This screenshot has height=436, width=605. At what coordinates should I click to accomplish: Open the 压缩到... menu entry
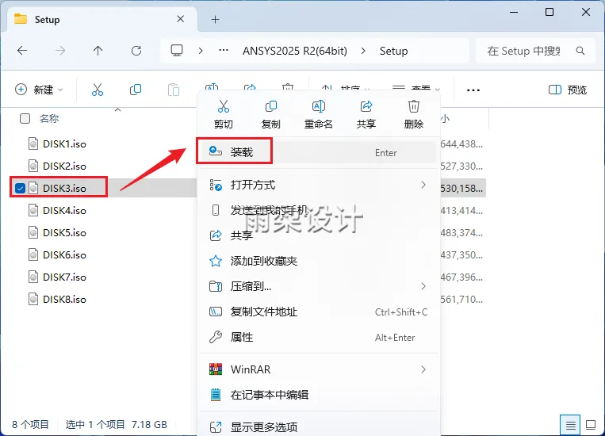pos(319,286)
